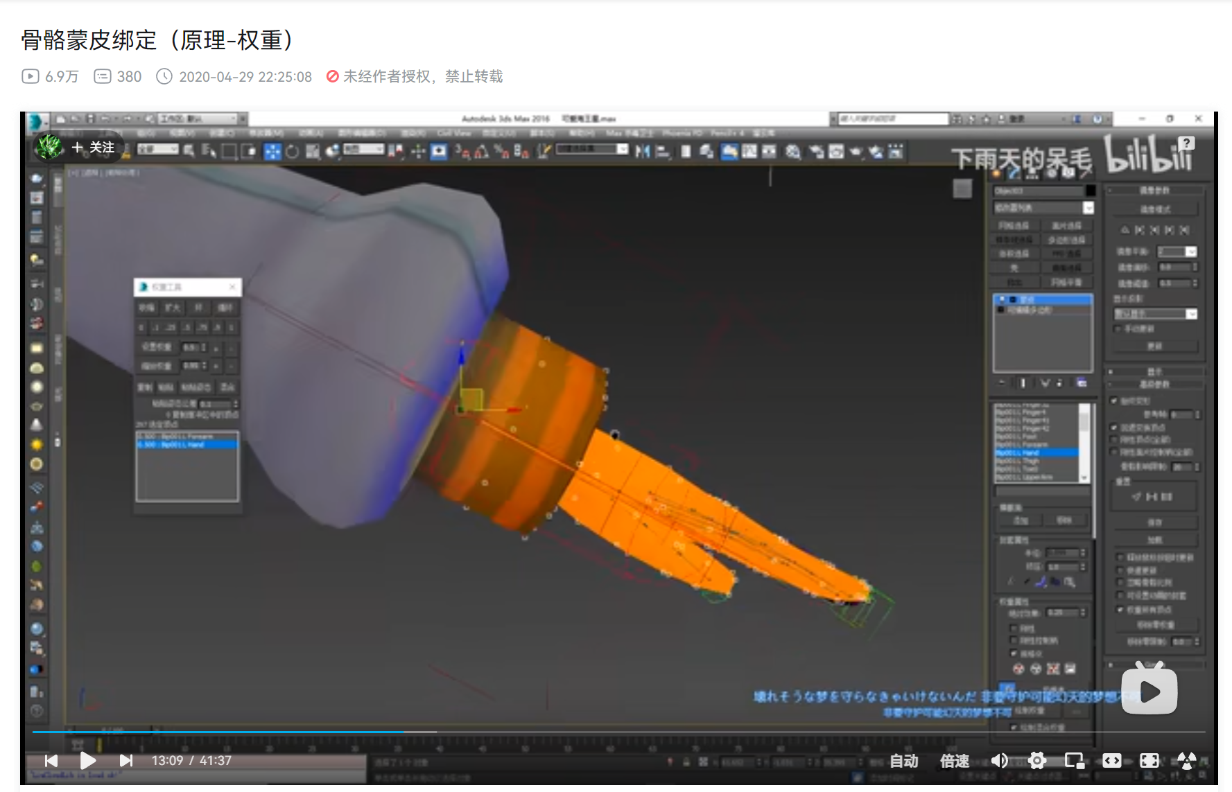The width and height of the screenshot is (1232, 792).
Task: Click the 未经作者授权 notice
Action: coord(414,76)
